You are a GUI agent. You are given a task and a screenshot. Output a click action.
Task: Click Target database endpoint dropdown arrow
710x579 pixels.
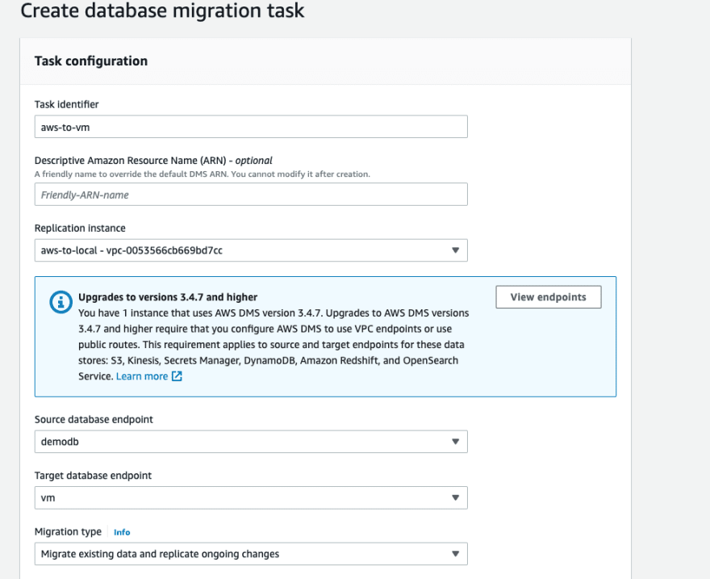pyautogui.click(x=456, y=497)
